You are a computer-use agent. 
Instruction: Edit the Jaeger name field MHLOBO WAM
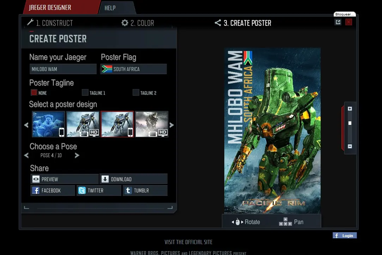pos(63,69)
